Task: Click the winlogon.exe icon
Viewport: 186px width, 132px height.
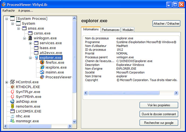Action: (30, 38)
